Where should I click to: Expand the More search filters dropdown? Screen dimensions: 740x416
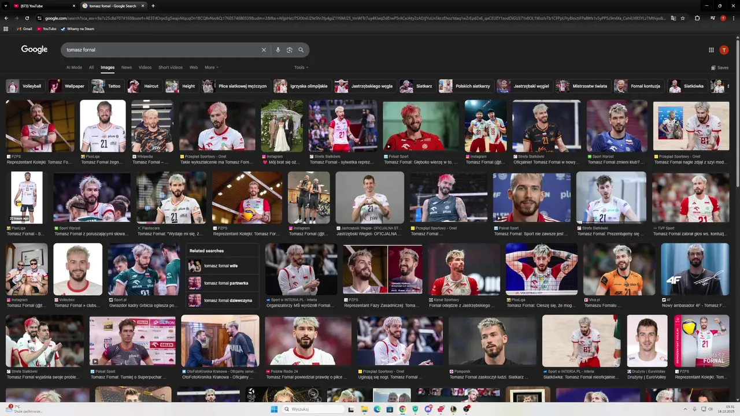[211, 68]
